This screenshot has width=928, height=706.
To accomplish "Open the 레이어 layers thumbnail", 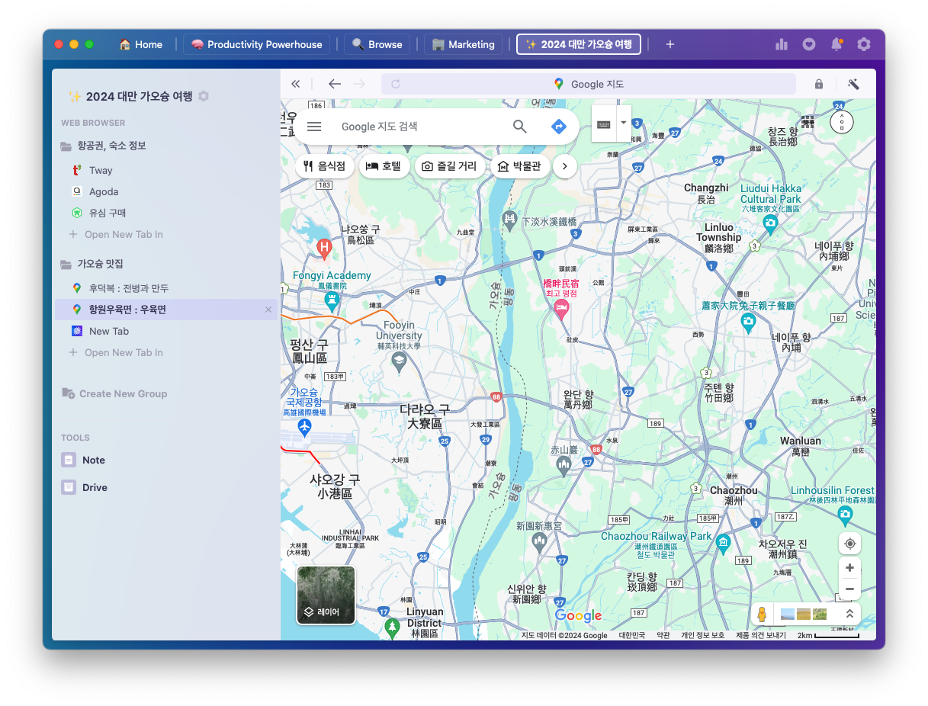I will 326,595.
